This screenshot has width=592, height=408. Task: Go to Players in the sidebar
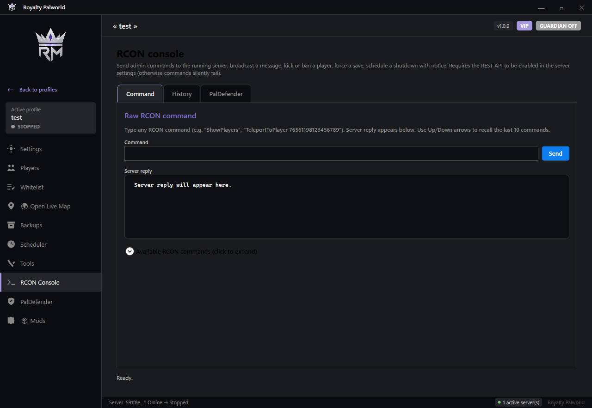pos(51,168)
